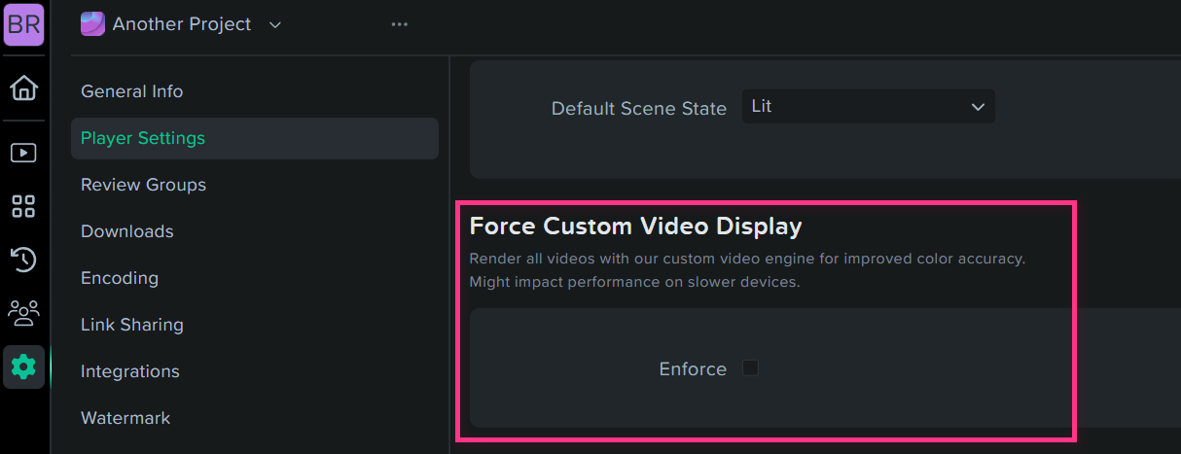Open the Default Scene State dropdown
This screenshot has height=454, width=1181.
(x=868, y=107)
